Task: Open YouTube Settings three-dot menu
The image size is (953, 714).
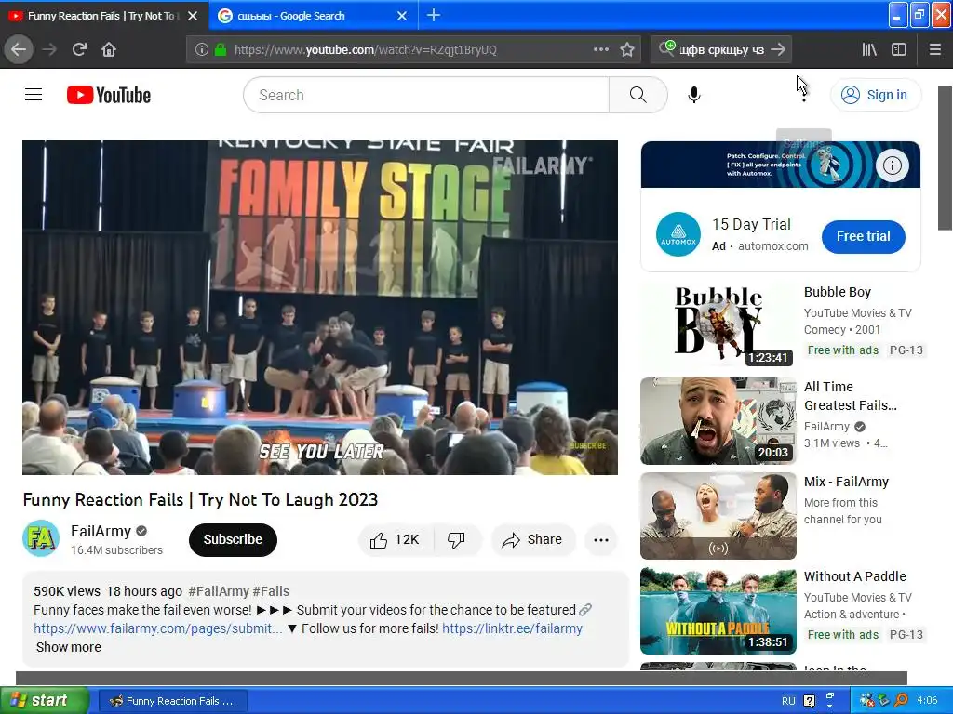Action: (x=803, y=95)
